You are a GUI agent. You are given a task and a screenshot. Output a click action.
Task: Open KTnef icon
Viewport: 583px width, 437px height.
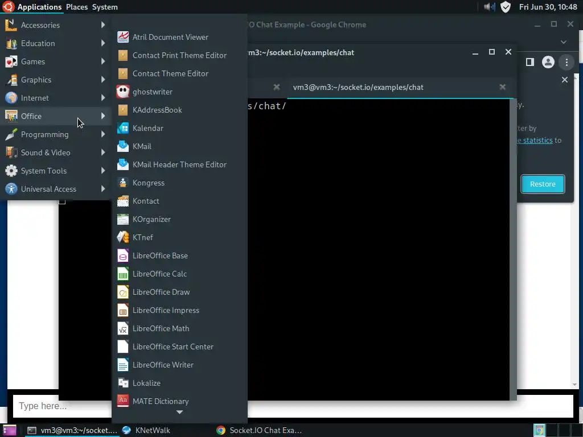123,237
